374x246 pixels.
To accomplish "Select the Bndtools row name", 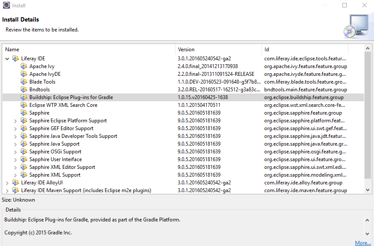I will click(40, 90).
